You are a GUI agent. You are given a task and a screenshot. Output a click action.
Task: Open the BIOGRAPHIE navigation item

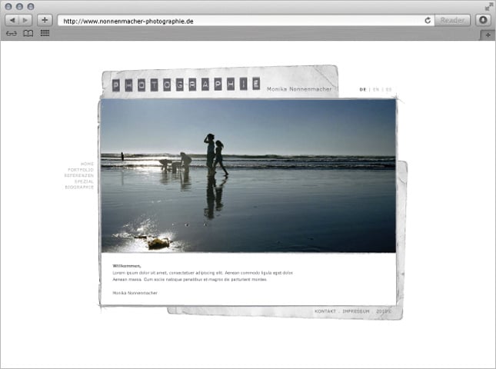coord(79,187)
